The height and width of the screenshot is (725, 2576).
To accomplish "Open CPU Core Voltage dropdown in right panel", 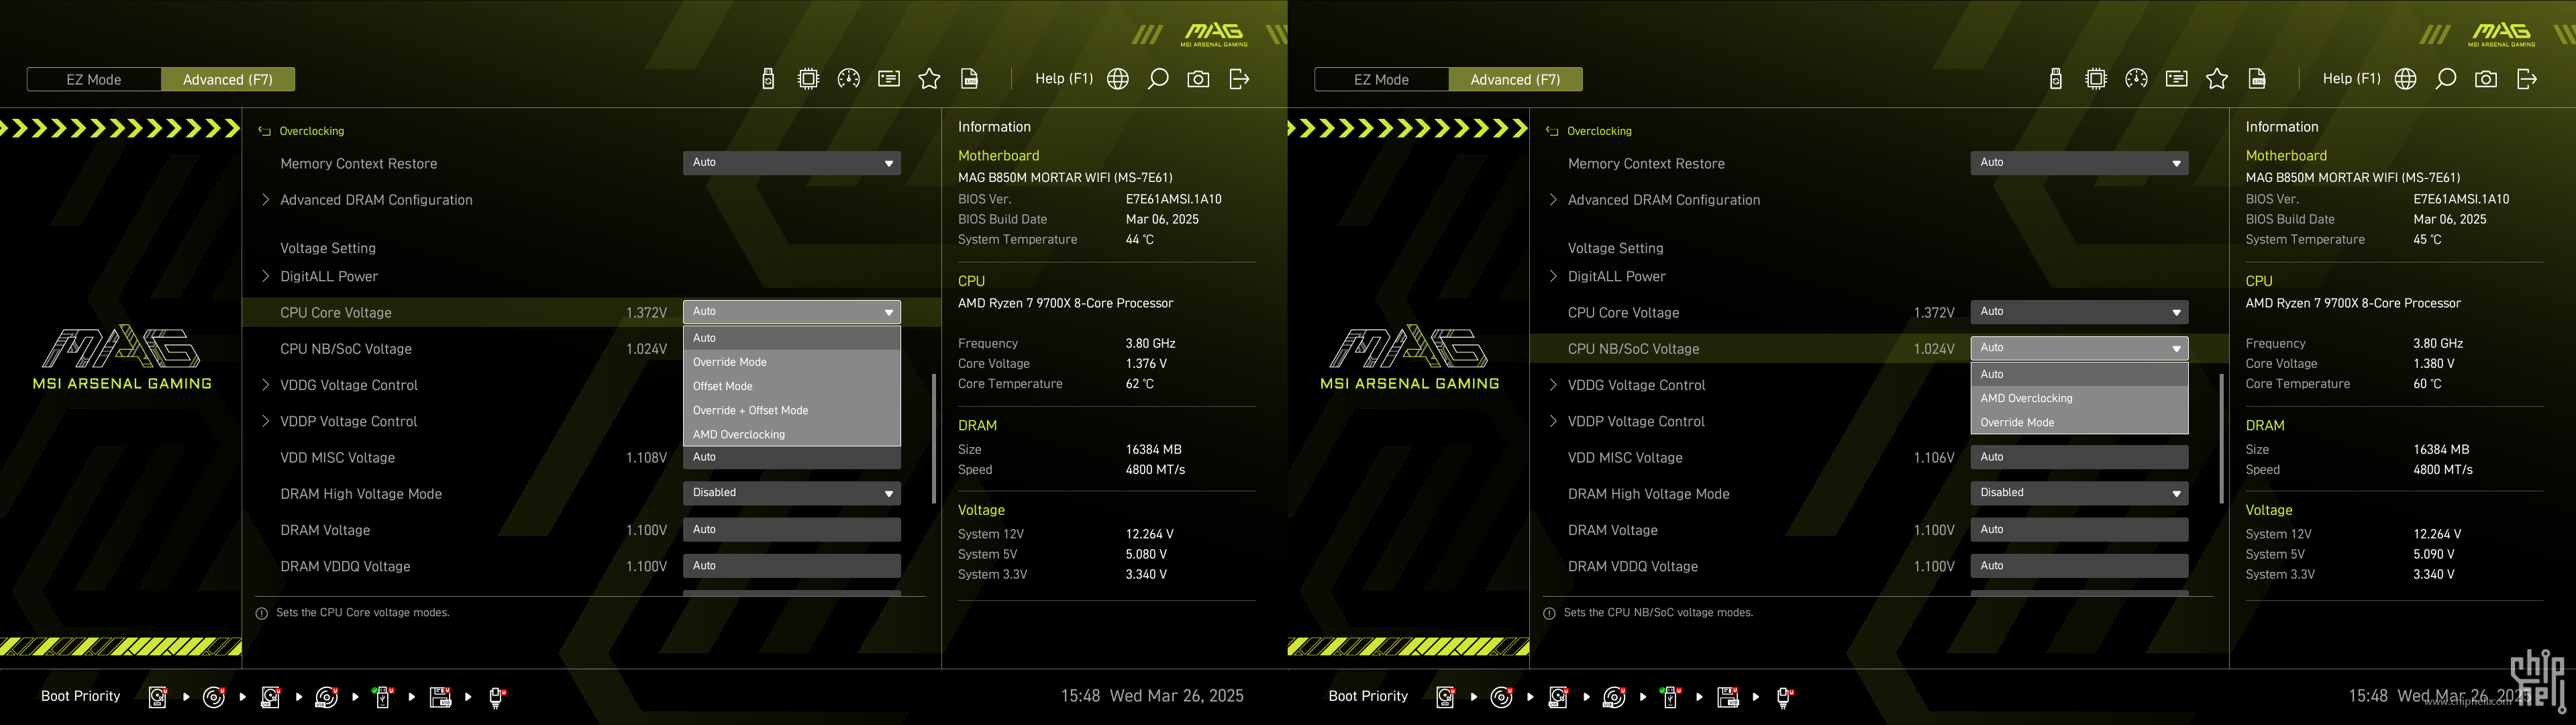I will coord(2080,312).
